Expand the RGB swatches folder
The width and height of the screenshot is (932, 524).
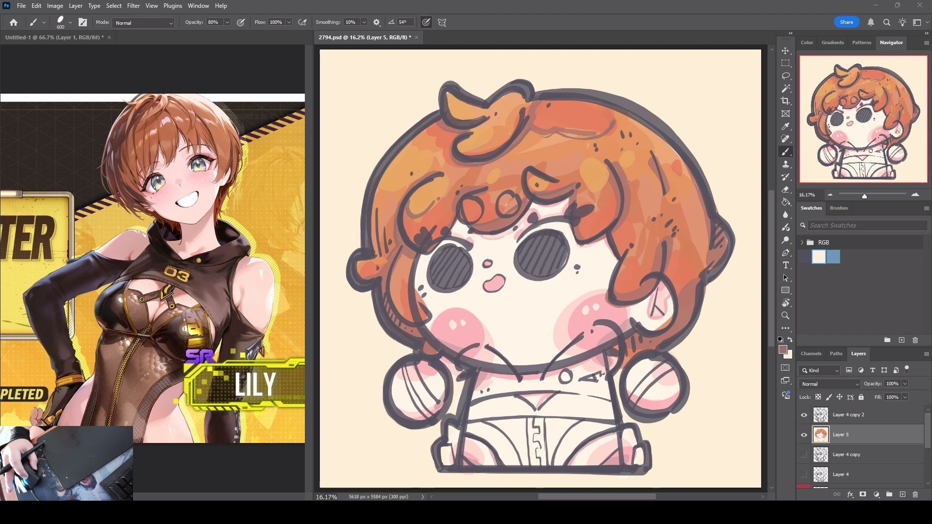pyautogui.click(x=802, y=242)
